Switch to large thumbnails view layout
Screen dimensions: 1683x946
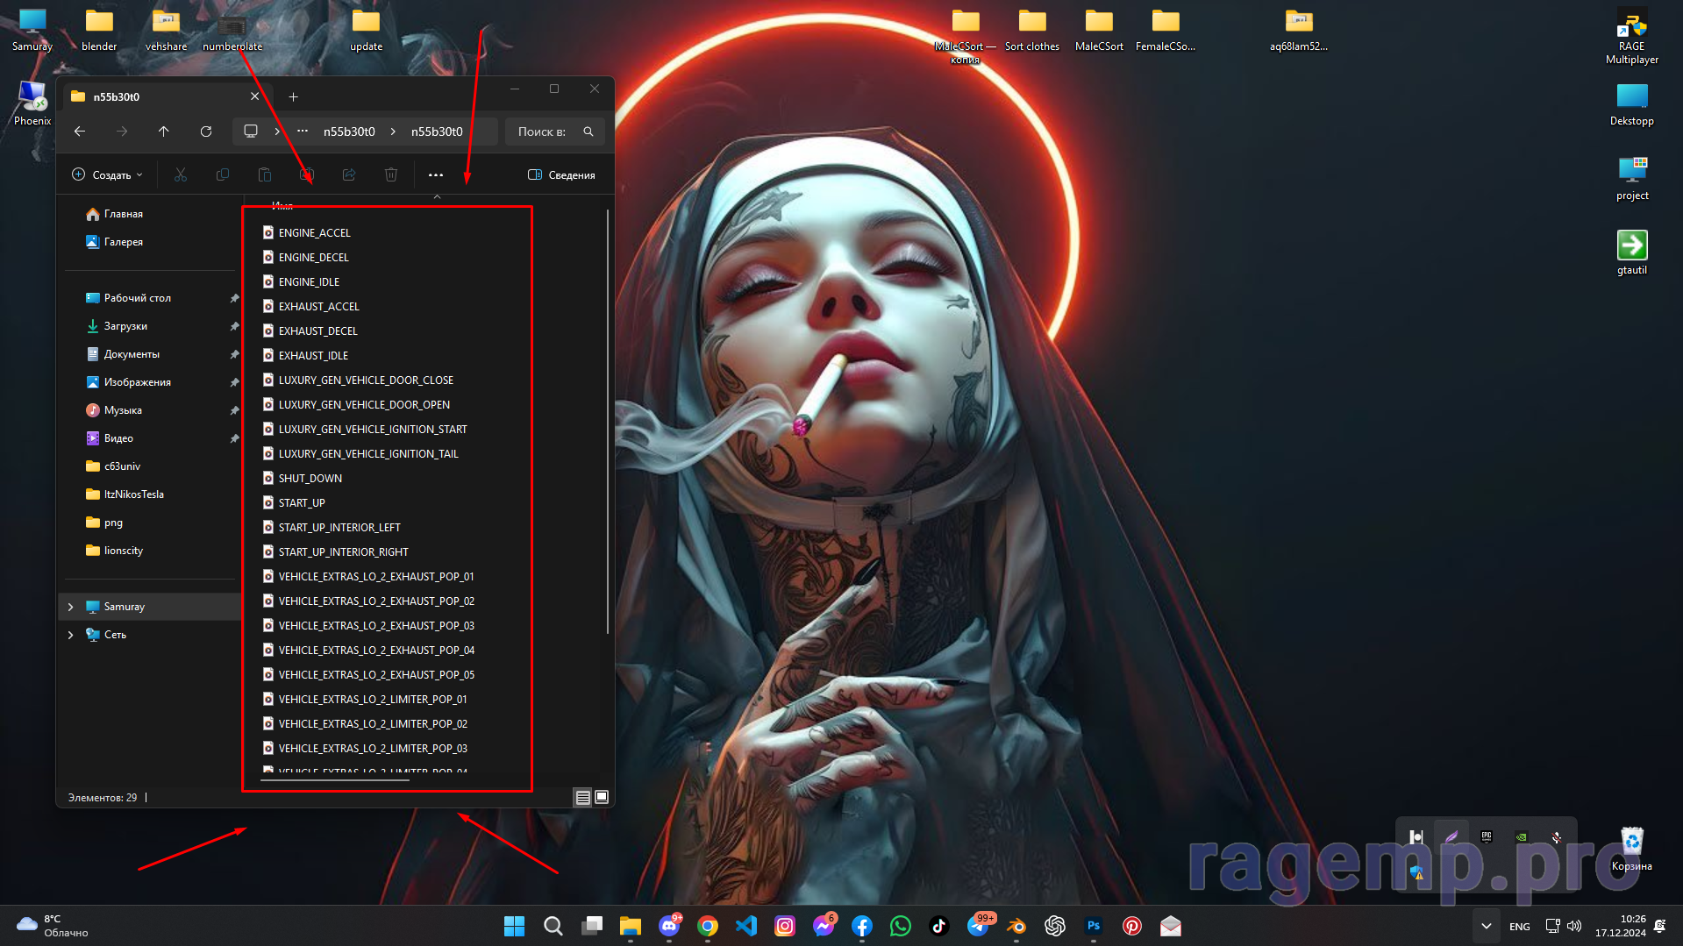point(602,797)
